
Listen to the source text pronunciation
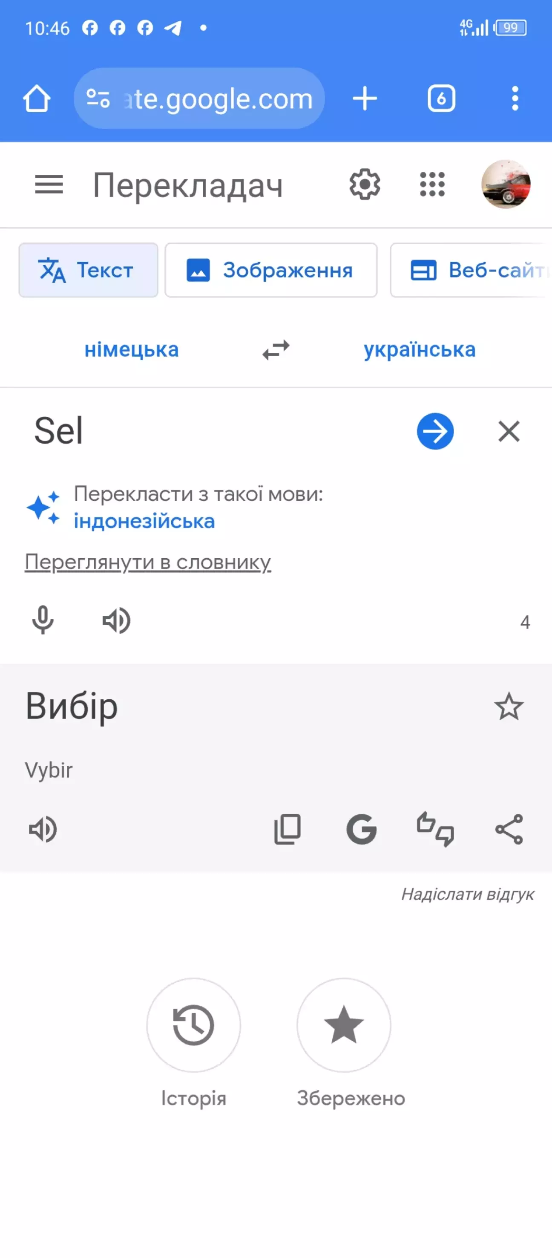coord(116,620)
